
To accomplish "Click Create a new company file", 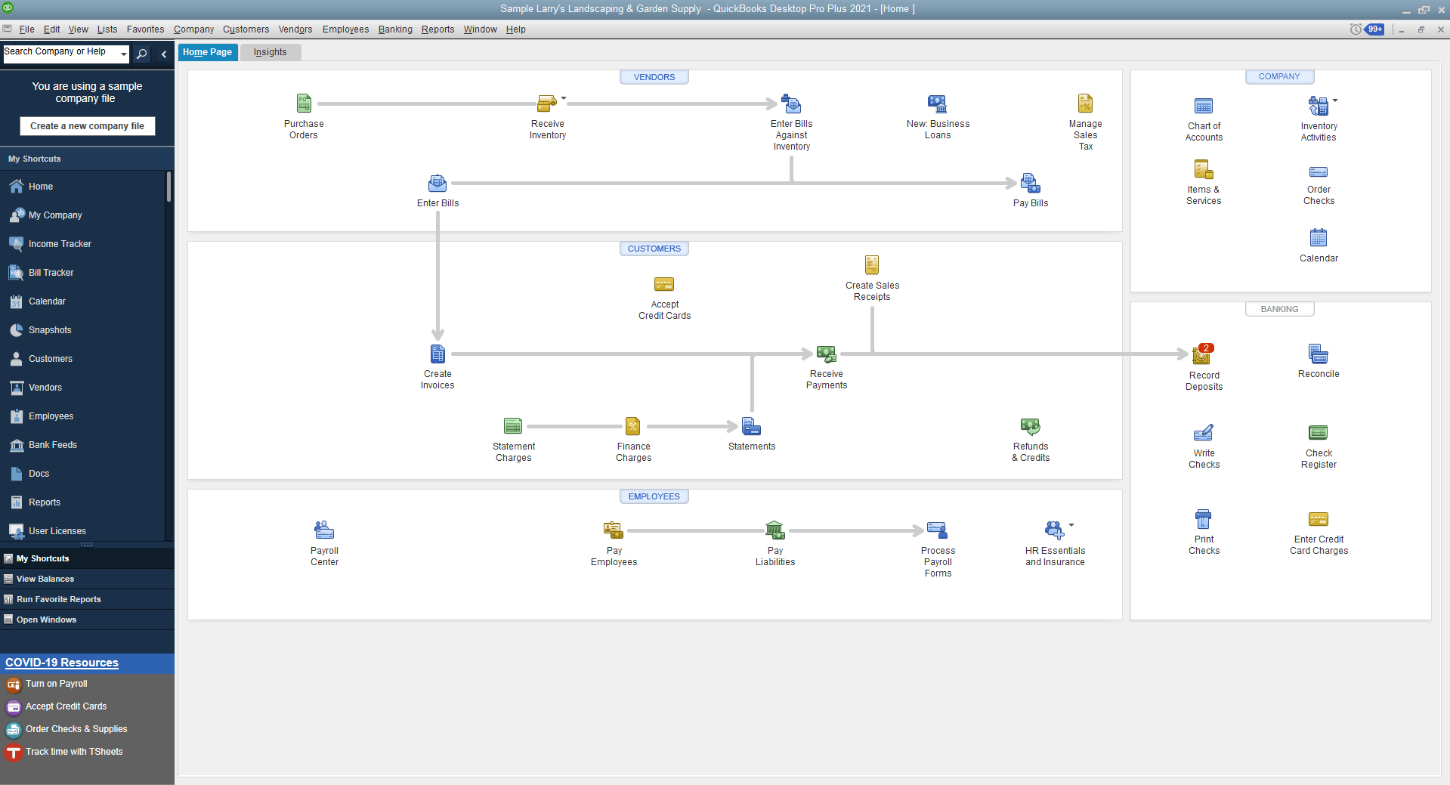I will [87, 125].
